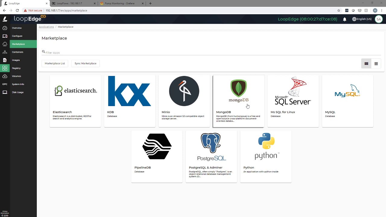
Task: Click the loopEdge logo text in header
Action: [x=29, y=19]
